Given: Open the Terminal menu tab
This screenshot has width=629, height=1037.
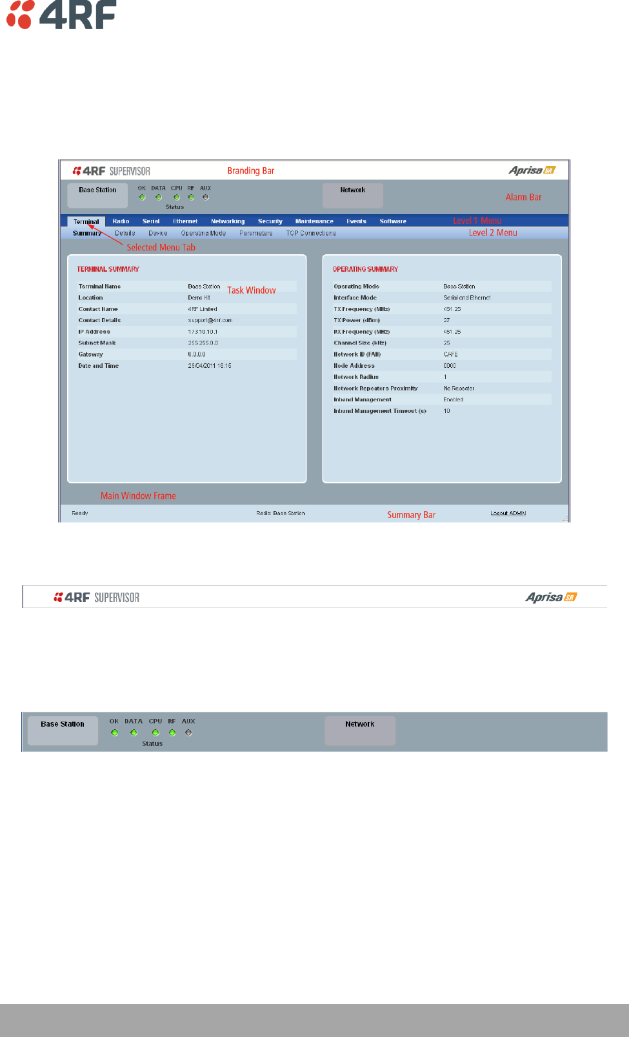Looking at the screenshot, I should point(86,221).
